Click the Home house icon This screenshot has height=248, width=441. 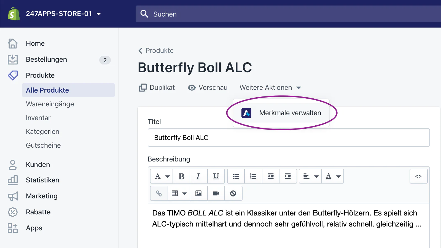(x=13, y=44)
